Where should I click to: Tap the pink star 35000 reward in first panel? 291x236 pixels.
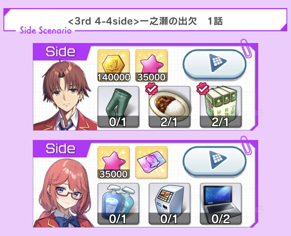tap(151, 65)
